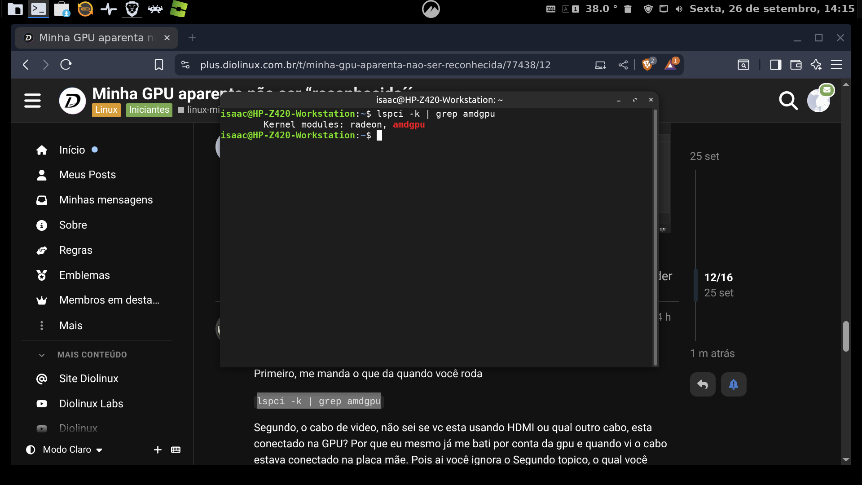Viewport: 862px width, 485px height.
Task: Open Brave Wallet icon in toolbar
Action: click(796, 65)
